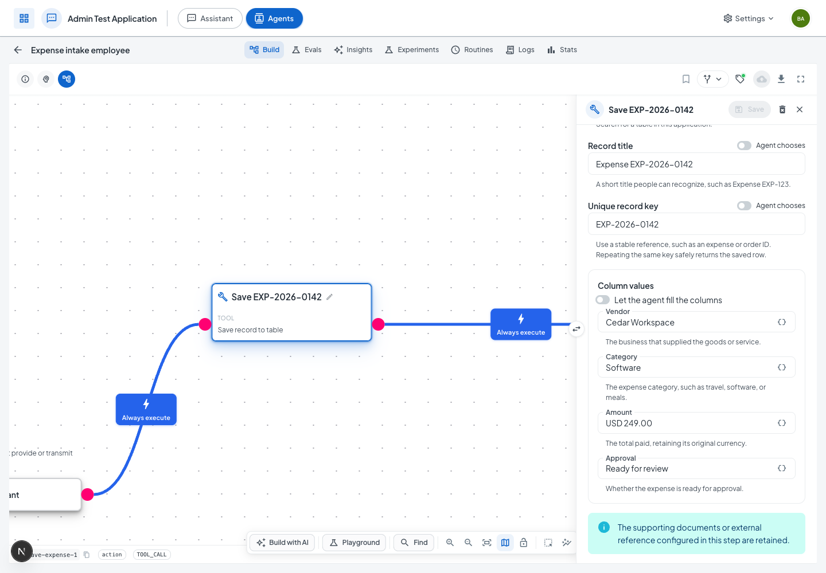Copy the save-expense-1 identifier
The image size is (826, 573).
tap(87, 555)
